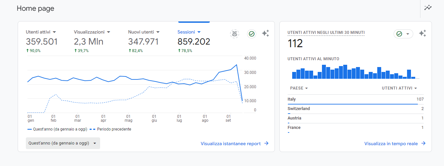Click green checkmark icon in the realtime card
444x166 pixels.
(399, 34)
